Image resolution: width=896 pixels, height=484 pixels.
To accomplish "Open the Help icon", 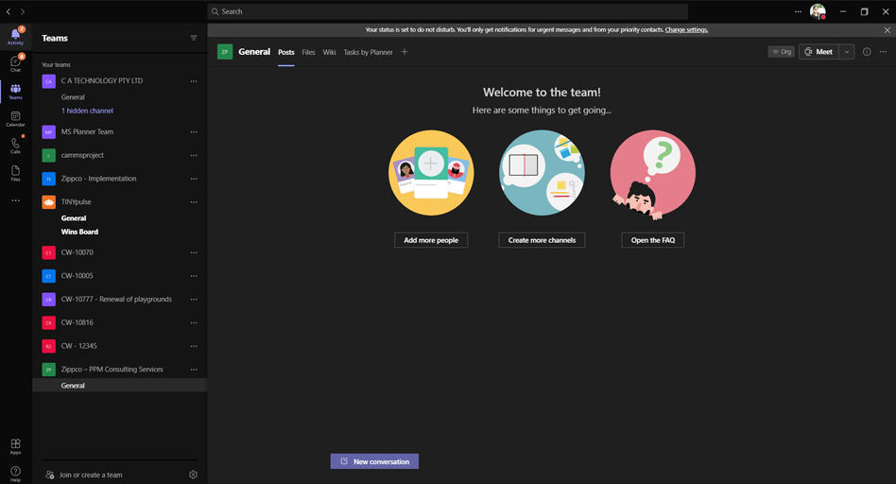I will (15, 474).
